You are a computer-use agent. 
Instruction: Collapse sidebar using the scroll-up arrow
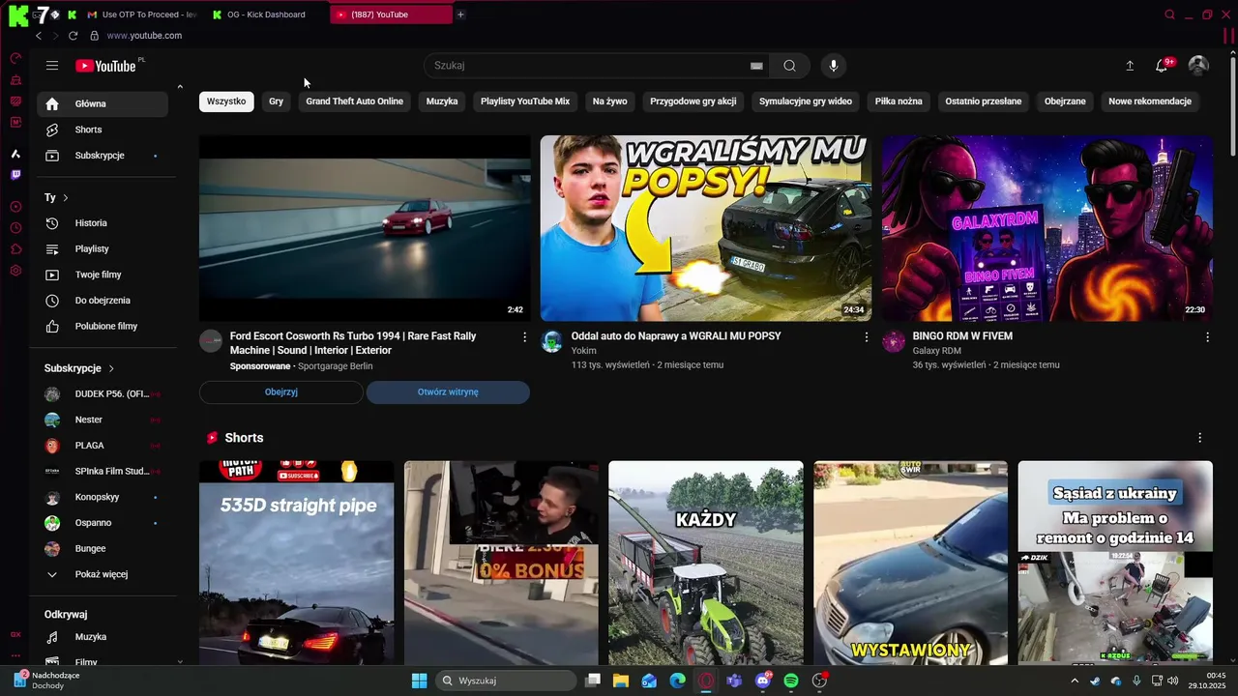coord(180,87)
